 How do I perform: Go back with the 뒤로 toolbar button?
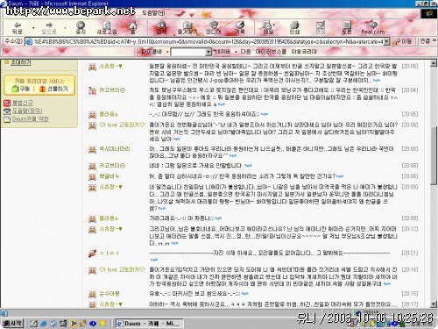(x=18, y=28)
